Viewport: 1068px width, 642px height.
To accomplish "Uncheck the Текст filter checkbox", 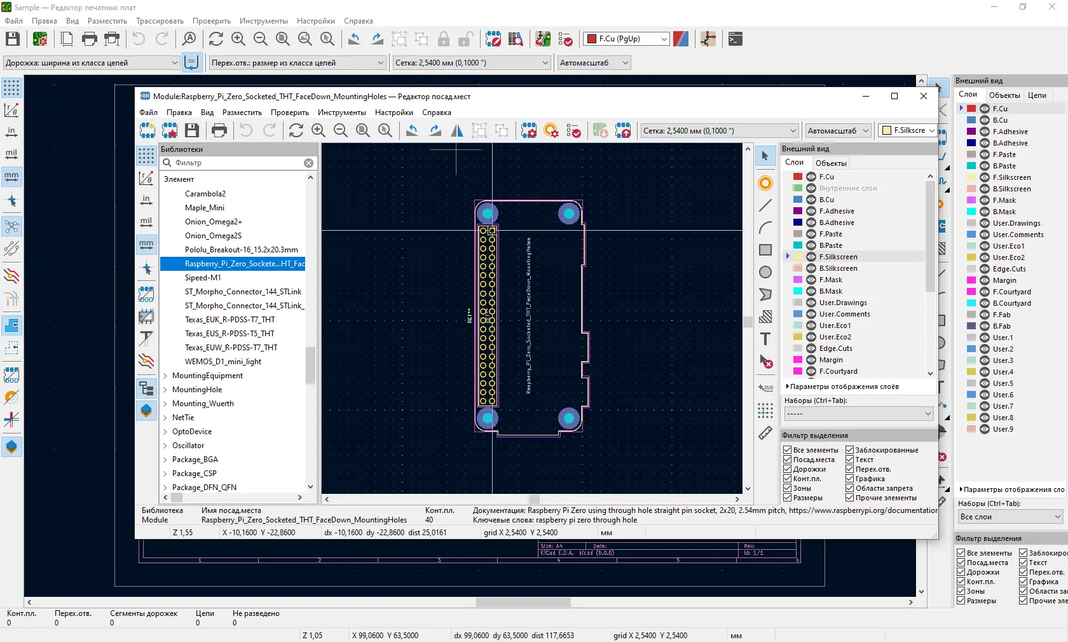I will 849,460.
